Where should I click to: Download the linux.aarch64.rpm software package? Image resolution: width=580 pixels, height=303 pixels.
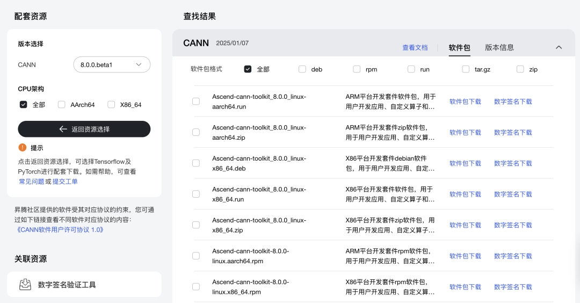pyautogui.click(x=465, y=256)
